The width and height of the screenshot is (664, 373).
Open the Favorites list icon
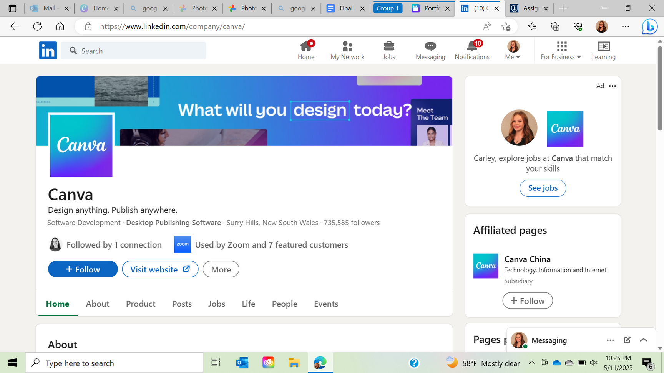coord(532,26)
